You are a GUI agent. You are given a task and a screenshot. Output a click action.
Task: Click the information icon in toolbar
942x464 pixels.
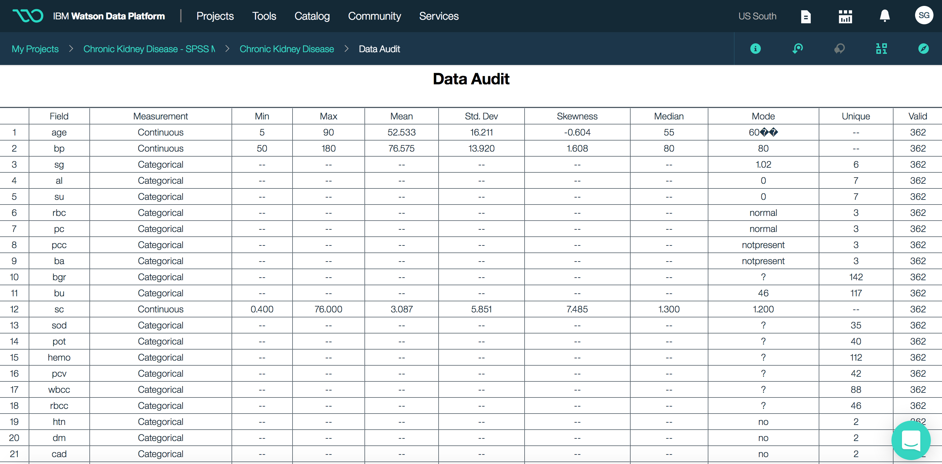(x=755, y=49)
